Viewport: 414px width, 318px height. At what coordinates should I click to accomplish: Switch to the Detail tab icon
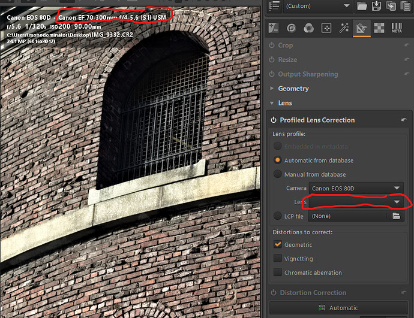tap(291, 28)
